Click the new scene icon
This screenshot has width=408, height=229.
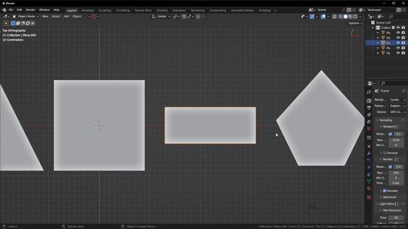pos(349,10)
